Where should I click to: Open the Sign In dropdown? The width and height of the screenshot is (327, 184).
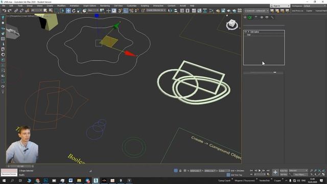coord(279,6)
